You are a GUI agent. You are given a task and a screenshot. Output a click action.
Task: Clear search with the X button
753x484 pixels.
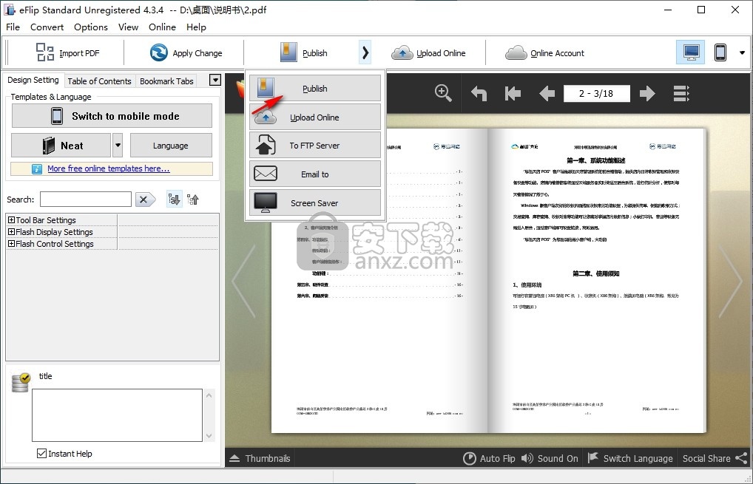click(145, 200)
